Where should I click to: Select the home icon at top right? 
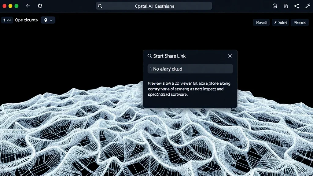click(274, 5)
